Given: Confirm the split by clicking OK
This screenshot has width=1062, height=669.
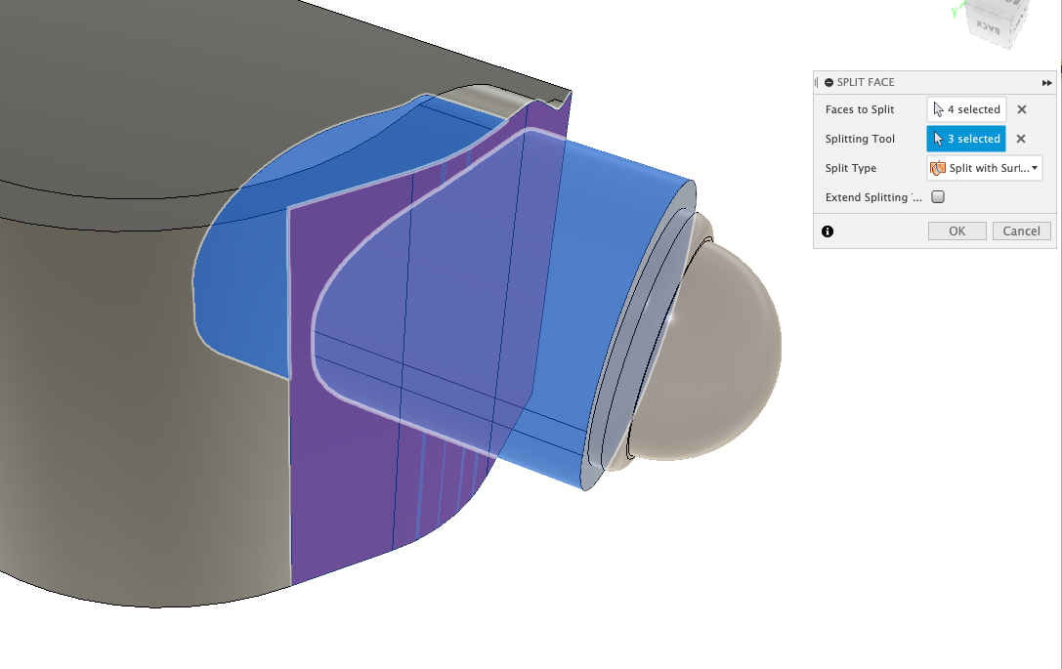Looking at the screenshot, I should coord(956,230).
